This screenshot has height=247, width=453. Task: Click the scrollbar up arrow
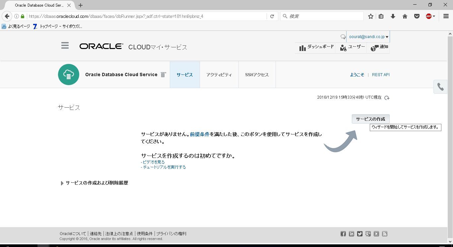click(450, 34)
